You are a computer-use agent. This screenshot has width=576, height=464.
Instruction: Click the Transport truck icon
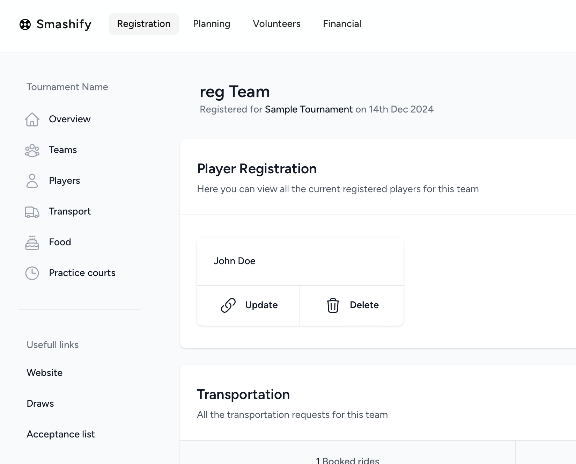tap(32, 212)
